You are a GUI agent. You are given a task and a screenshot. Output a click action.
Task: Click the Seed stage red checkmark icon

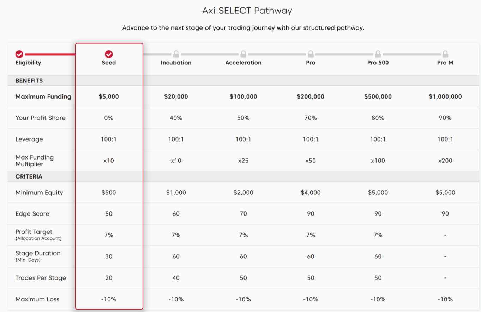[109, 54]
